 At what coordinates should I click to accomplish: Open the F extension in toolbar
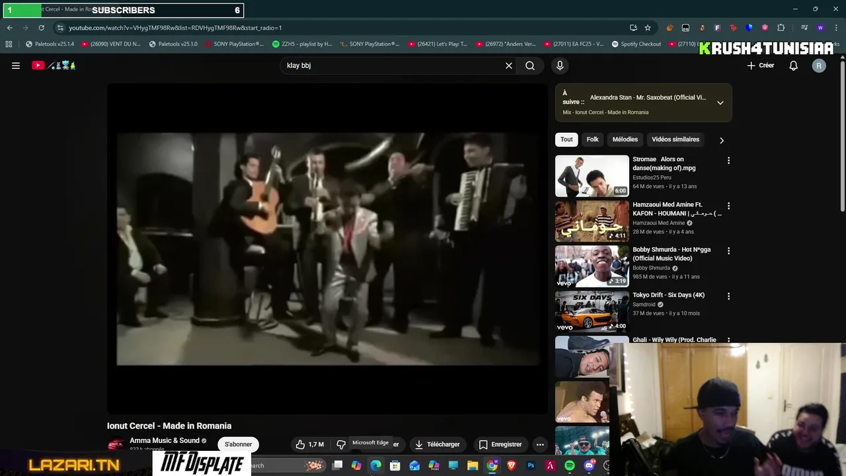pyautogui.click(x=717, y=28)
